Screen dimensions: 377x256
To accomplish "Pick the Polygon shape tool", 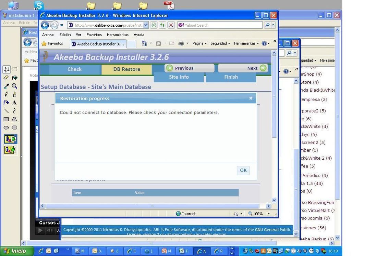I will point(15,119).
